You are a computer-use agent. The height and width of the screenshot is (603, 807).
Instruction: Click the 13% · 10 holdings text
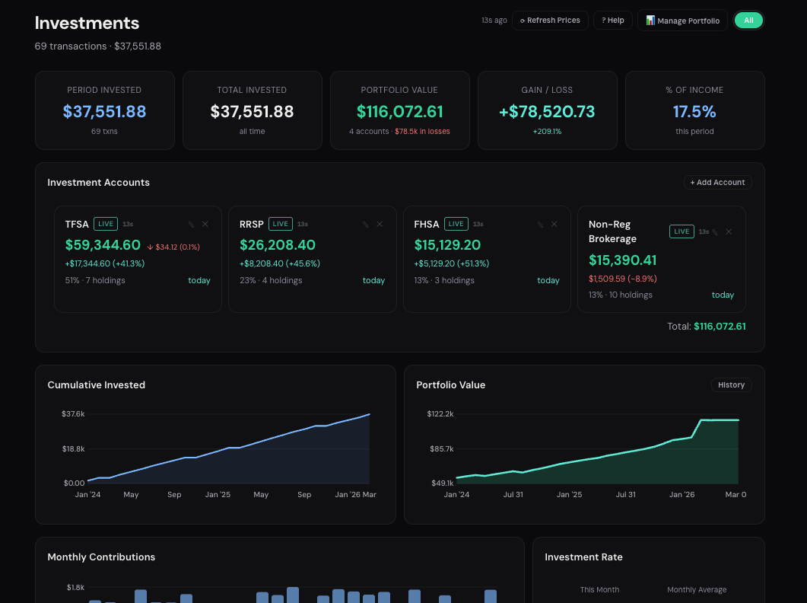[620, 295]
